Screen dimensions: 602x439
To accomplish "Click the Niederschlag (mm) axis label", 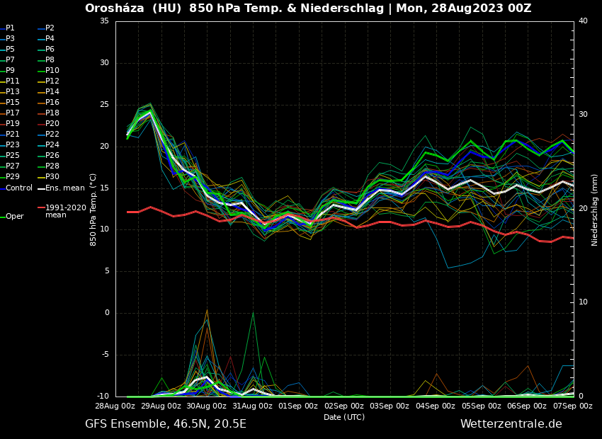I will (595, 210).
